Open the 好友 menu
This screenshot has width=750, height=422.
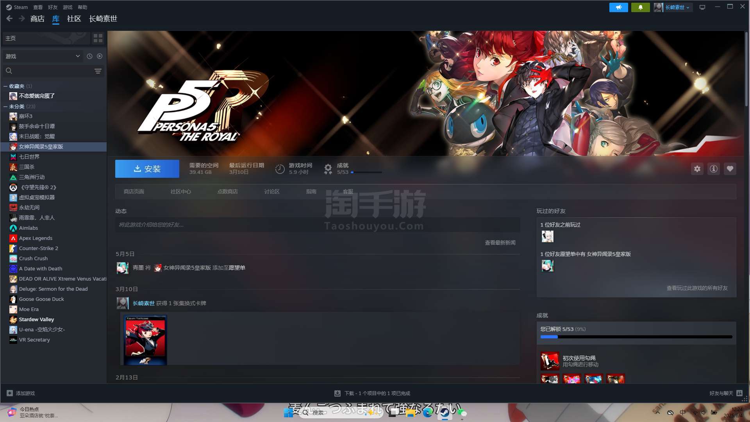point(53,7)
